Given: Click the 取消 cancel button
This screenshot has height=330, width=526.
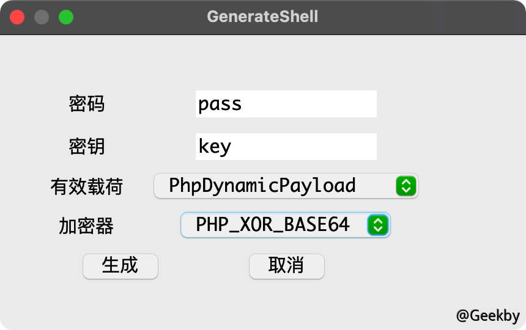Looking at the screenshot, I should point(287,266).
